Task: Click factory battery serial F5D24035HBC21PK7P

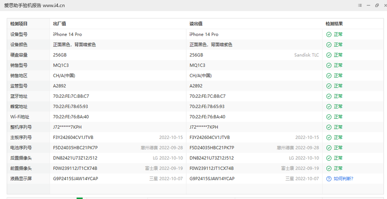Action: (75, 148)
